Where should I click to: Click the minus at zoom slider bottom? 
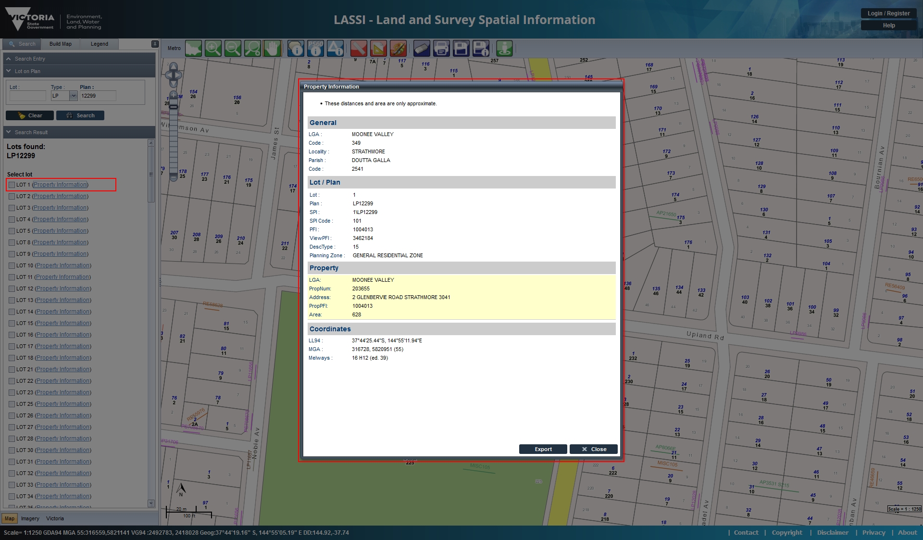(174, 177)
